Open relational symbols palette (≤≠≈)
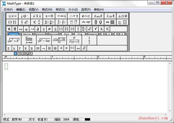The height and width of the screenshot is (123, 174). point(12,16)
